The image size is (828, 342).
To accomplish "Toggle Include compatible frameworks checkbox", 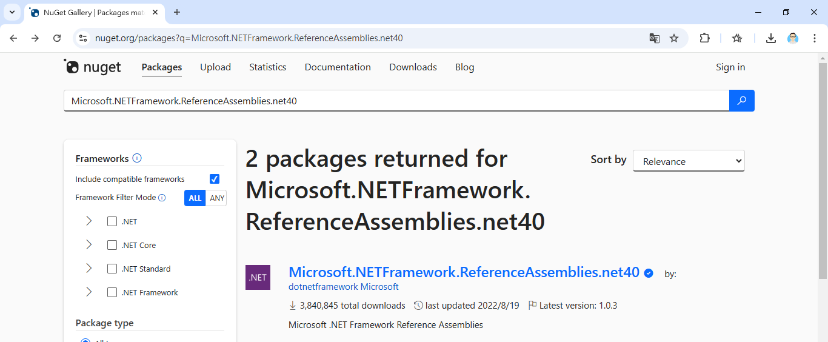I will click(x=214, y=179).
